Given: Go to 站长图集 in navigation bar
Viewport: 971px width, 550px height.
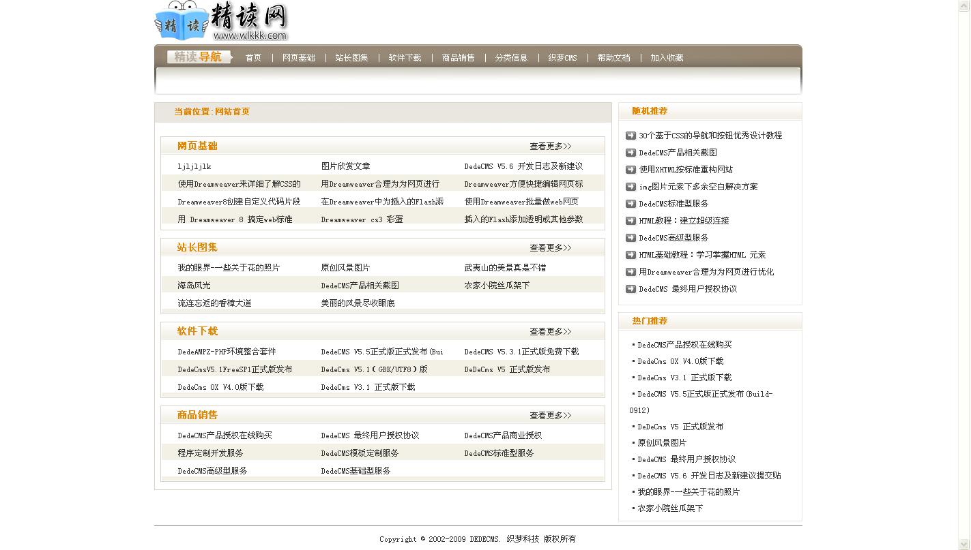Looking at the screenshot, I should click(351, 58).
